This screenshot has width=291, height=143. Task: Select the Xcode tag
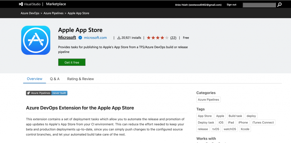(245, 129)
